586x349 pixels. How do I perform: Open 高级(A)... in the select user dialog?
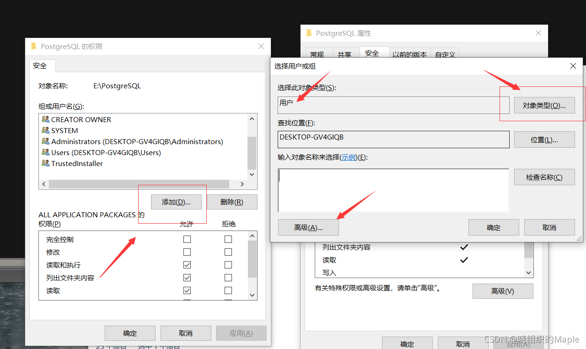[x=308, y=227]
